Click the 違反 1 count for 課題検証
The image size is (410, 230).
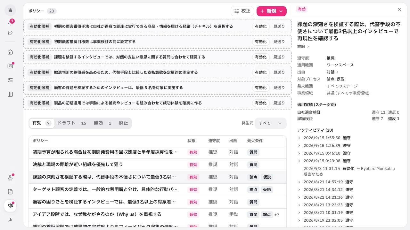tap(394, 119)
